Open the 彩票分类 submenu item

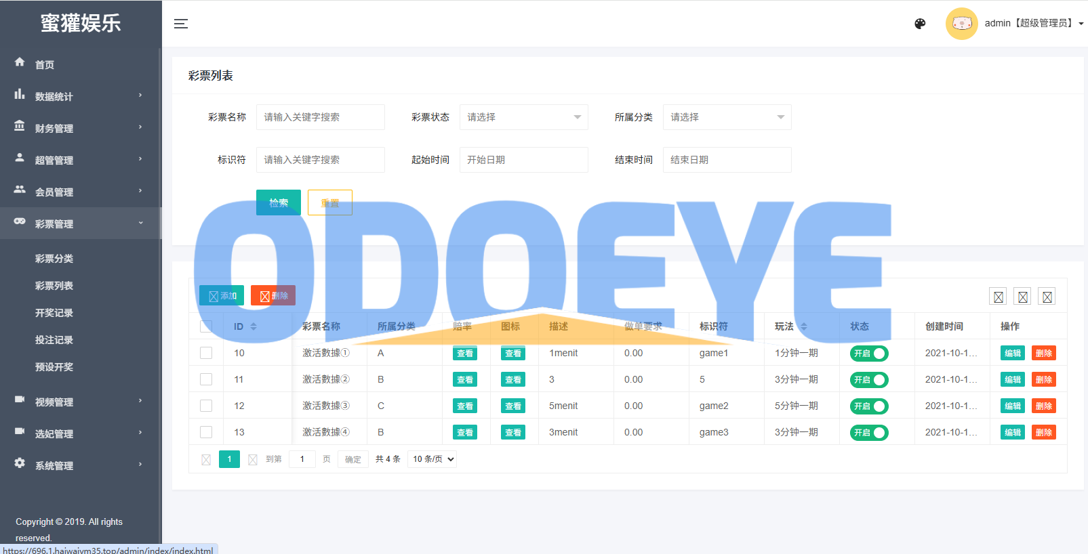54,259
